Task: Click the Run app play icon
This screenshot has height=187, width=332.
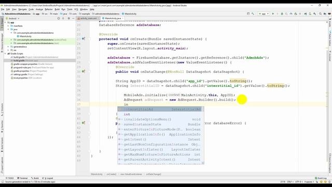Action: [273, 14]
